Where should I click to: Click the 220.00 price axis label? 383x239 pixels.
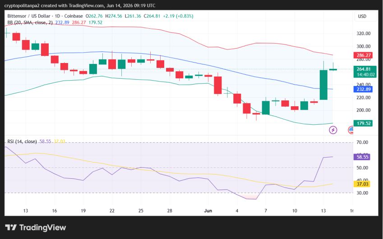[364, 98]
